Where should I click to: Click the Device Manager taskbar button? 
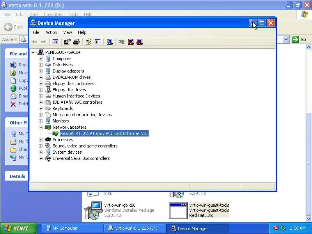[197, 229]
